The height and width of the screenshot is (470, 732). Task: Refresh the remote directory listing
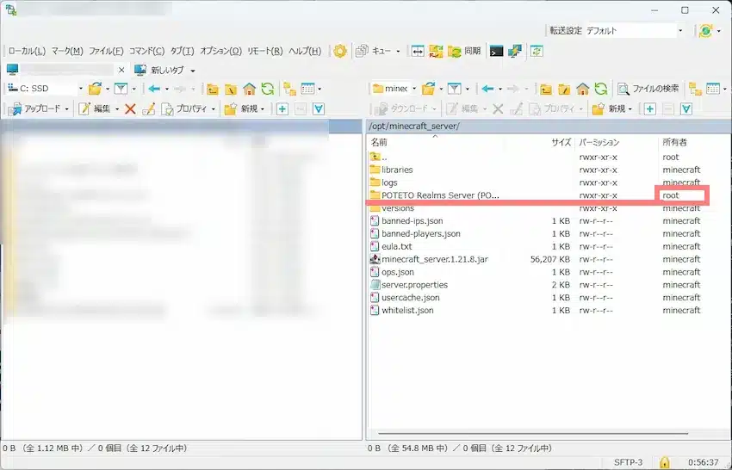click(x=601, y=89)
